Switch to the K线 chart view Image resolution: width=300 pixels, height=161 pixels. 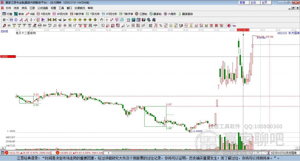[30, 14]
